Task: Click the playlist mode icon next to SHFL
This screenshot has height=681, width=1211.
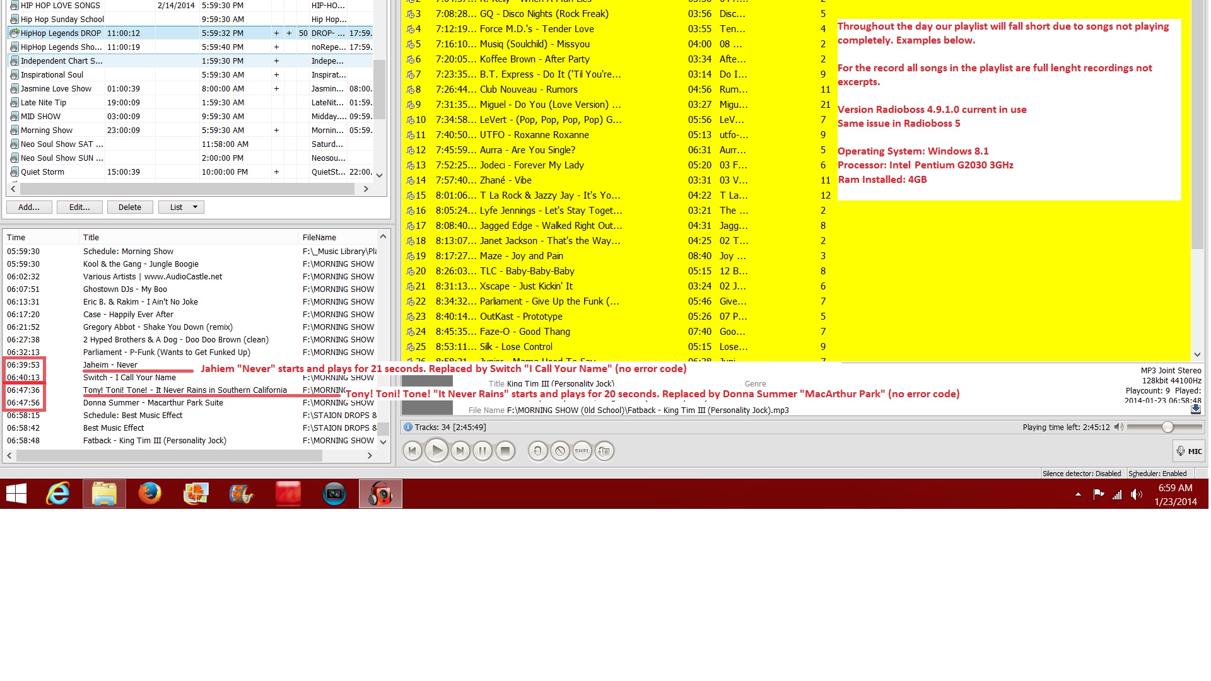Action: click(x=604, y=451)
